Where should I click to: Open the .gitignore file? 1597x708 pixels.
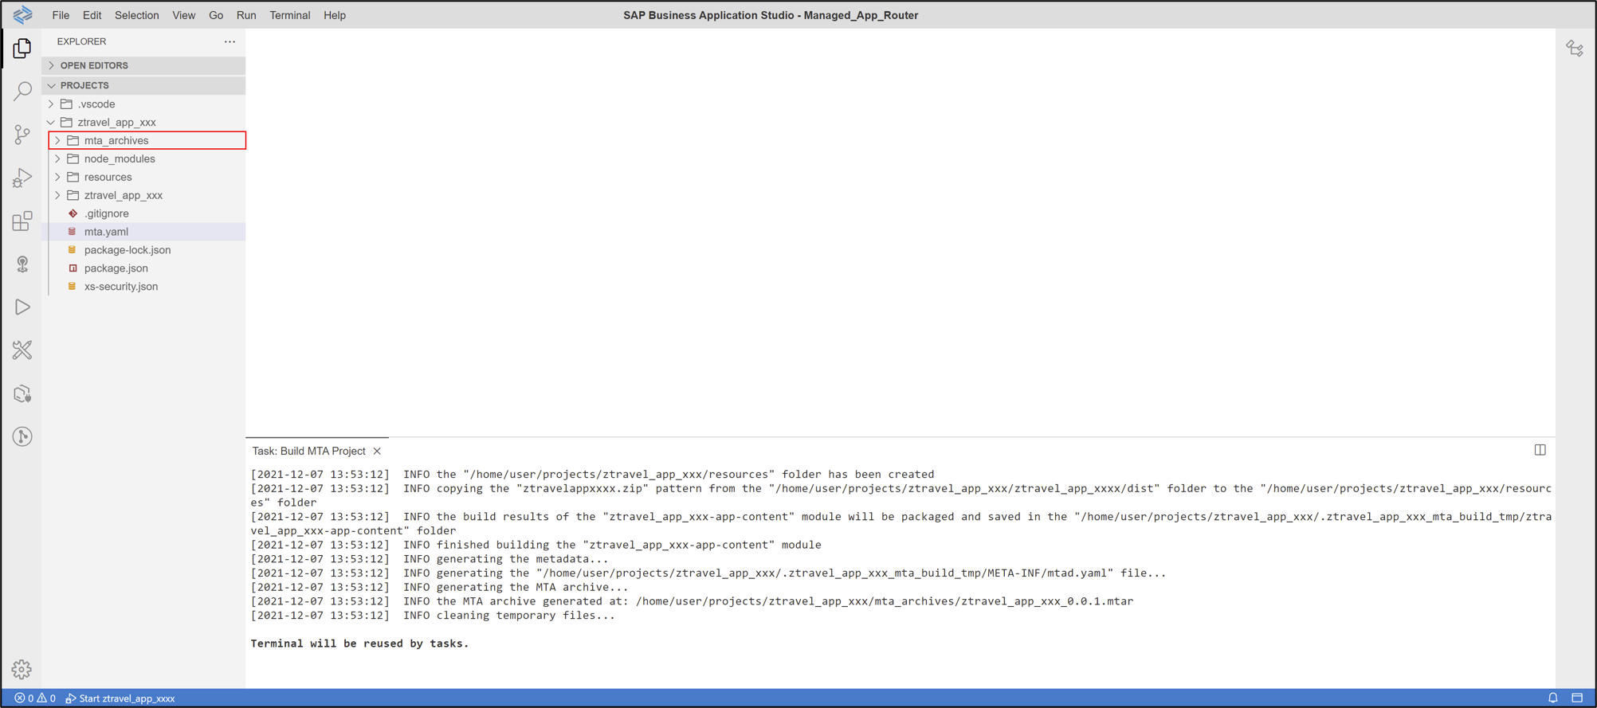click(x=143, y=213)
